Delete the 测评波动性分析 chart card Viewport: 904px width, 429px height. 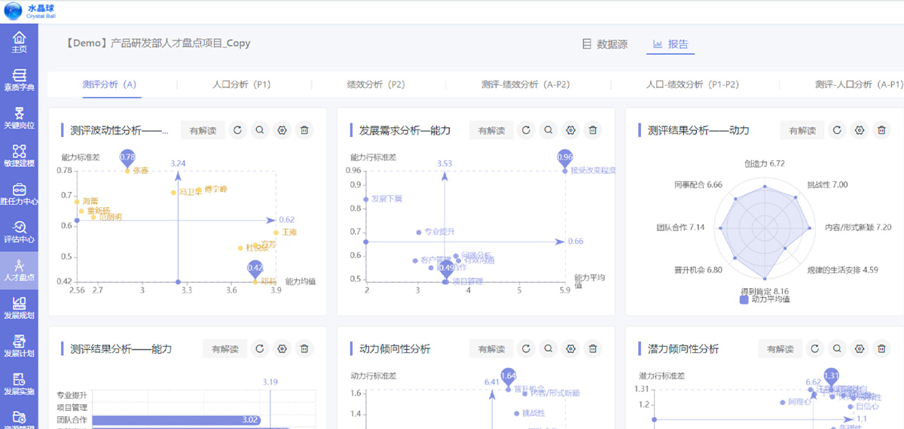[304, 130]
